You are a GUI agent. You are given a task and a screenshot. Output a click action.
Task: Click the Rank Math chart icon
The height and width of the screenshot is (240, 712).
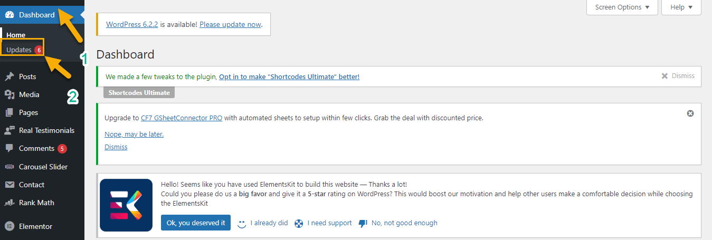coord(10,203)
